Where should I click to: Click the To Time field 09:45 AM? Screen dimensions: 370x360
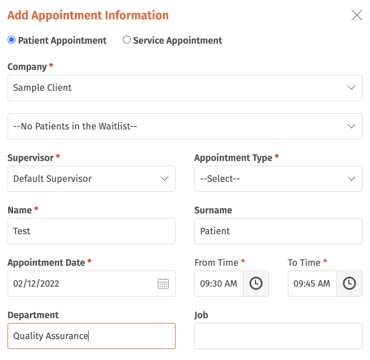point(312,284)
